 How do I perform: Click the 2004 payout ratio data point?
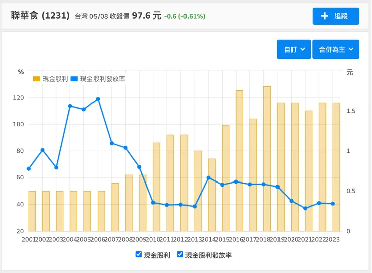70,106
